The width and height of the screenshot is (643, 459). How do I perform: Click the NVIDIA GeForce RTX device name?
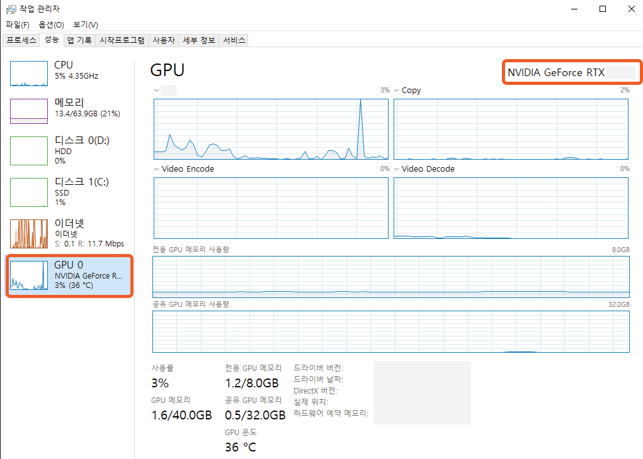pyautogui.click(x=556, y=72)
